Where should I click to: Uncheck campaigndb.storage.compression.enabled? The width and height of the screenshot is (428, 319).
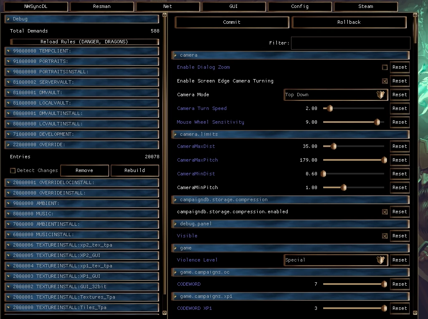385,212
